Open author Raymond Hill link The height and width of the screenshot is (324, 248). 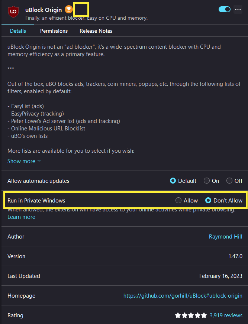[225, 237]
